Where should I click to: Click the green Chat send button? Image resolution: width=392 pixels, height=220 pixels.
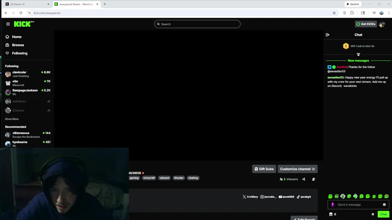tap(383, 215)
